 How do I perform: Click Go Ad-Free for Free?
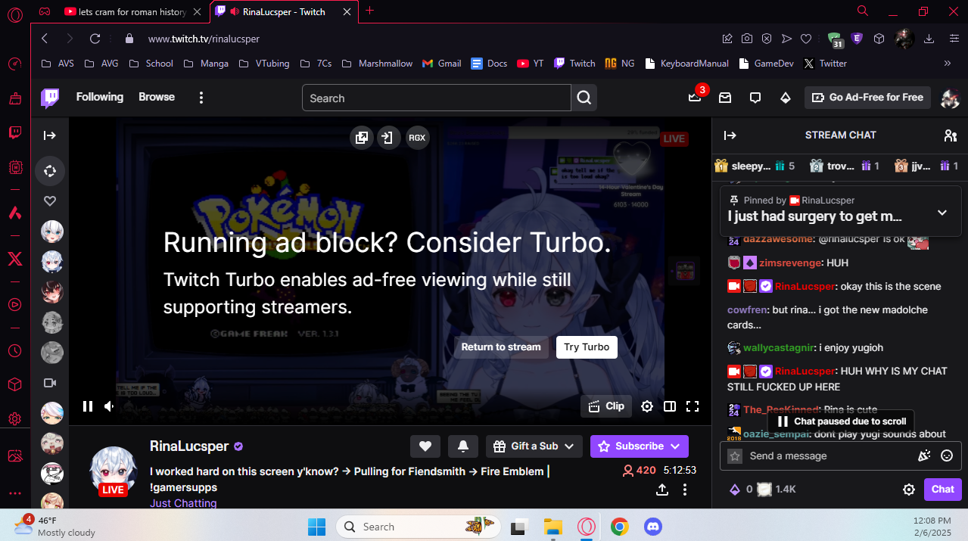(867, 97)
